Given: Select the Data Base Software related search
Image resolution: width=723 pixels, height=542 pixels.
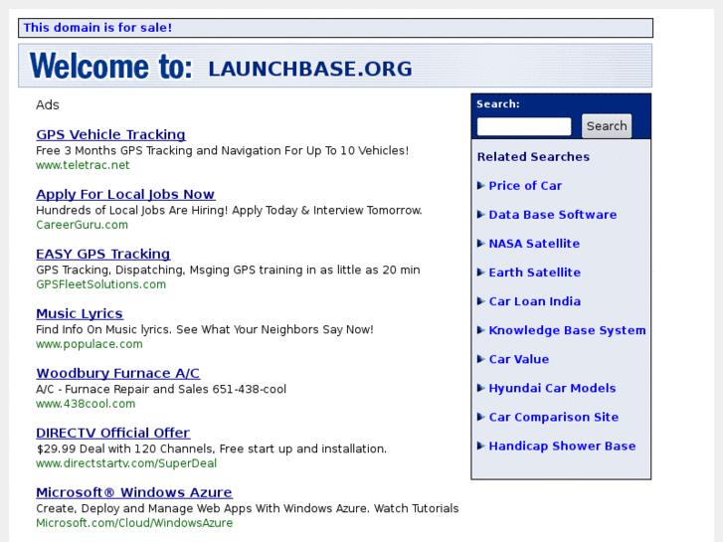Looking at the screenshot, I should tap(552, 215).
